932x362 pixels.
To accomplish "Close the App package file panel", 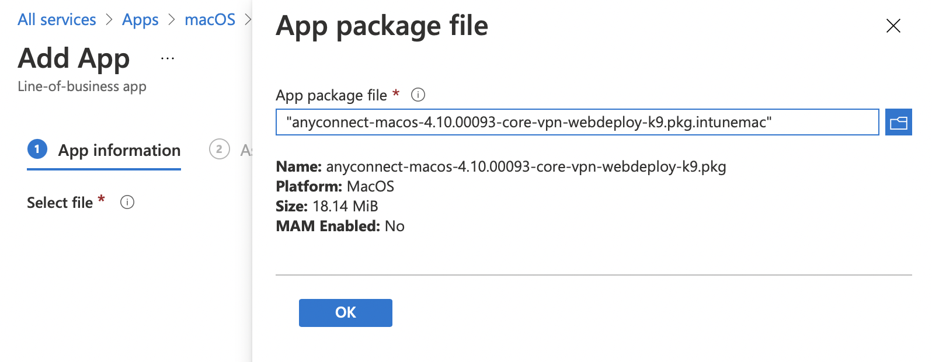I will 893,26.
